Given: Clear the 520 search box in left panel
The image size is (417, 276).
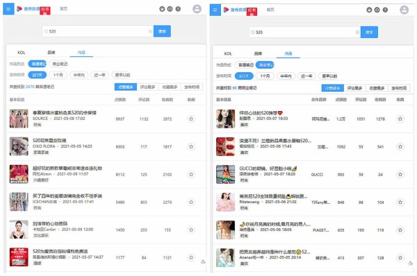Looking at the screenshot, I should coord(150,31).
